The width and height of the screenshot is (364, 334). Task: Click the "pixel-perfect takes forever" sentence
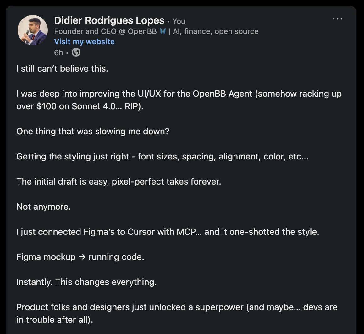166,182
